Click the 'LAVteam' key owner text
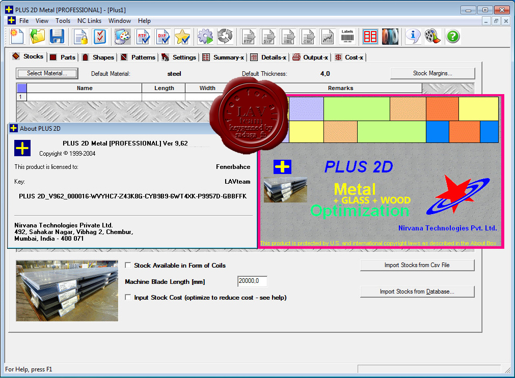Image resolution: width=515 pixels, height=378 pixels. coord(237,182)
